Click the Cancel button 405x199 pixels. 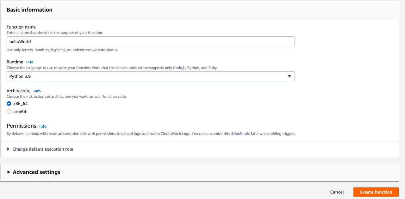point(337,192)
